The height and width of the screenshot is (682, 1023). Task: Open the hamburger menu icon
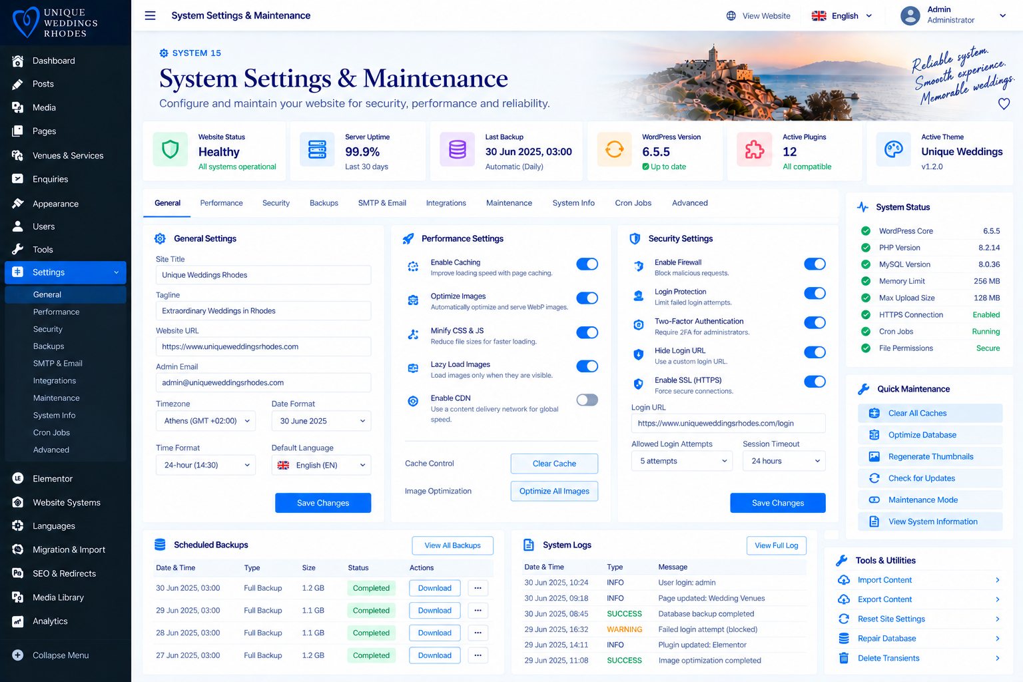tap(150, 15)
